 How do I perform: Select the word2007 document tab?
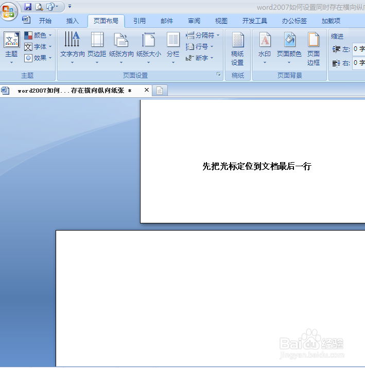click(75, 91)
